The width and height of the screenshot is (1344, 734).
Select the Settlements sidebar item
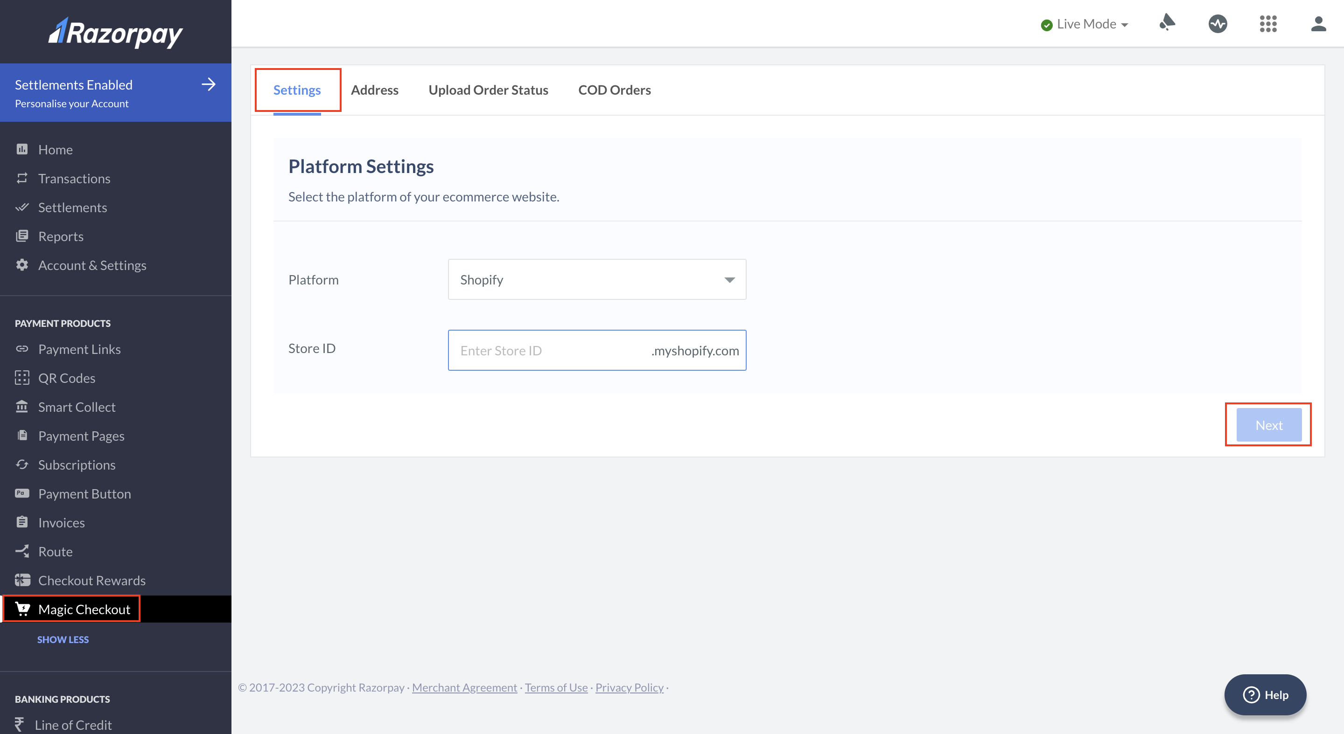point(72,207)
